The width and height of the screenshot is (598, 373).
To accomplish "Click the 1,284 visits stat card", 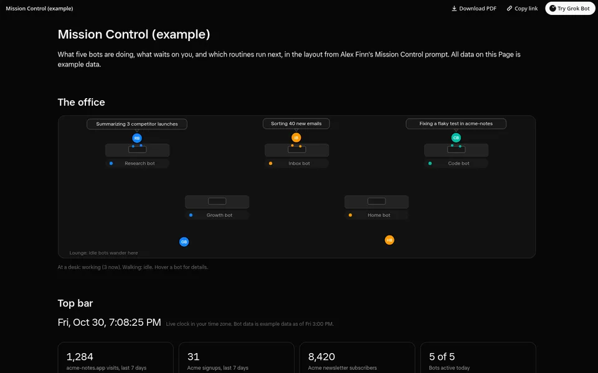I will [116, 358].
